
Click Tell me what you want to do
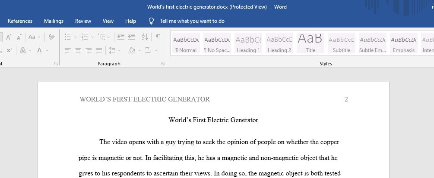coord(192,21)
